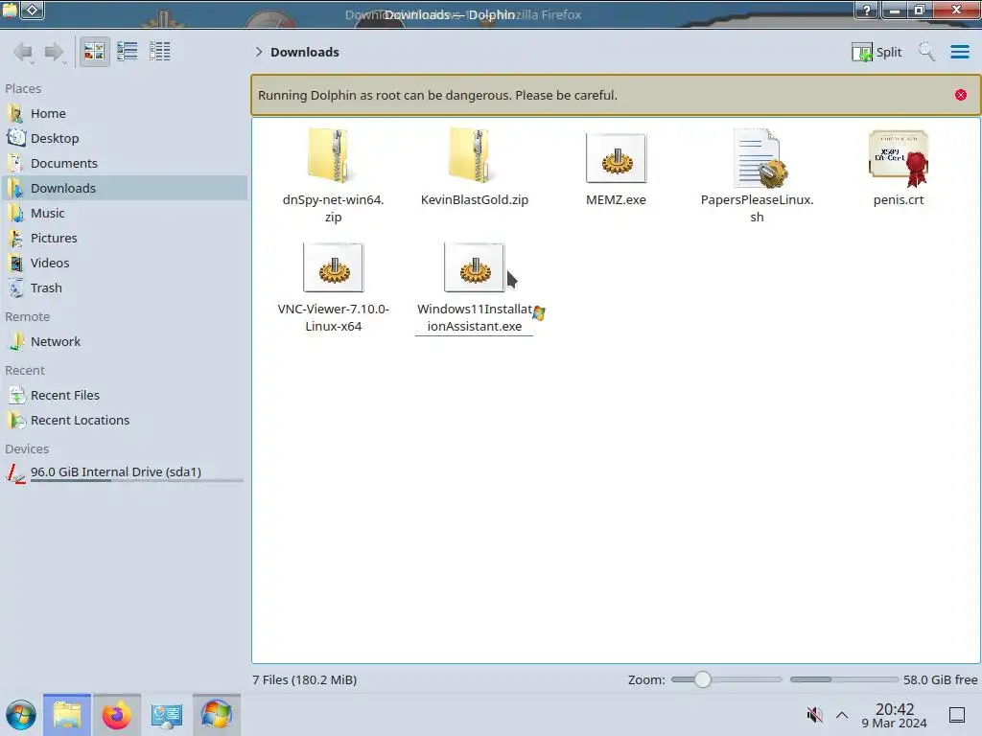This screenshot has width=982, height=736.
Task: Open 96.0 GiB Internal Drive (sda1)
Action: [124, 473]
